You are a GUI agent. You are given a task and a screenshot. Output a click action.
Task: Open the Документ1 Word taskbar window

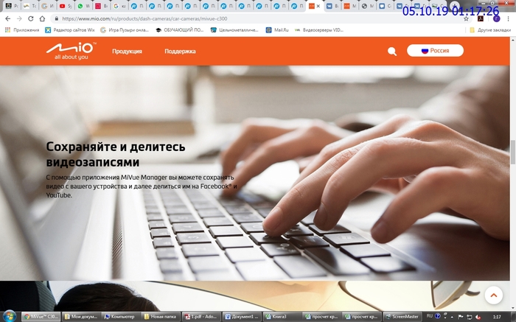tap(242, 316)
